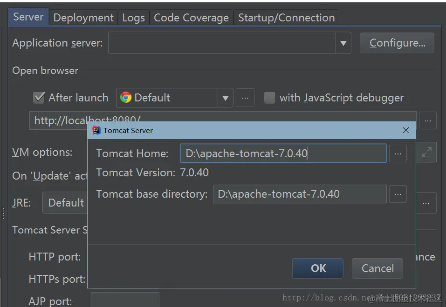Toggle the After launch checkbox
This screenshot has height=307, width=446.
pyautogui.click(x=39, y=97)
